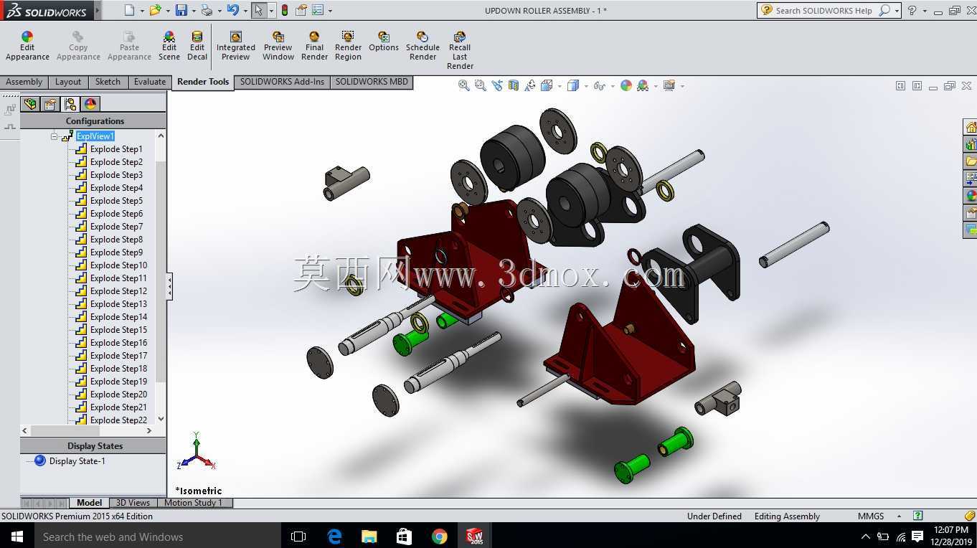The image size is (977, 548).
Task: Open the DisplayManager panel tab
Action: [x=90, y=104]
